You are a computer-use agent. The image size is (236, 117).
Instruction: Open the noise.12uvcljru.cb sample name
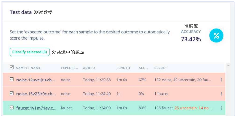click(35, 80)
